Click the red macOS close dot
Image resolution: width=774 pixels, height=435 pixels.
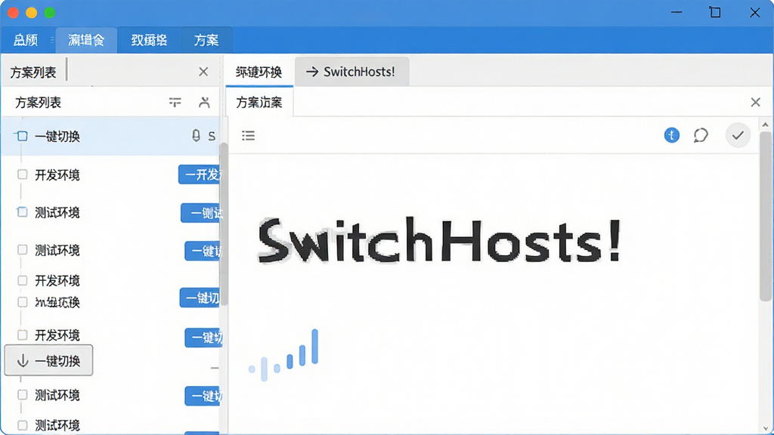click(14, 13)
